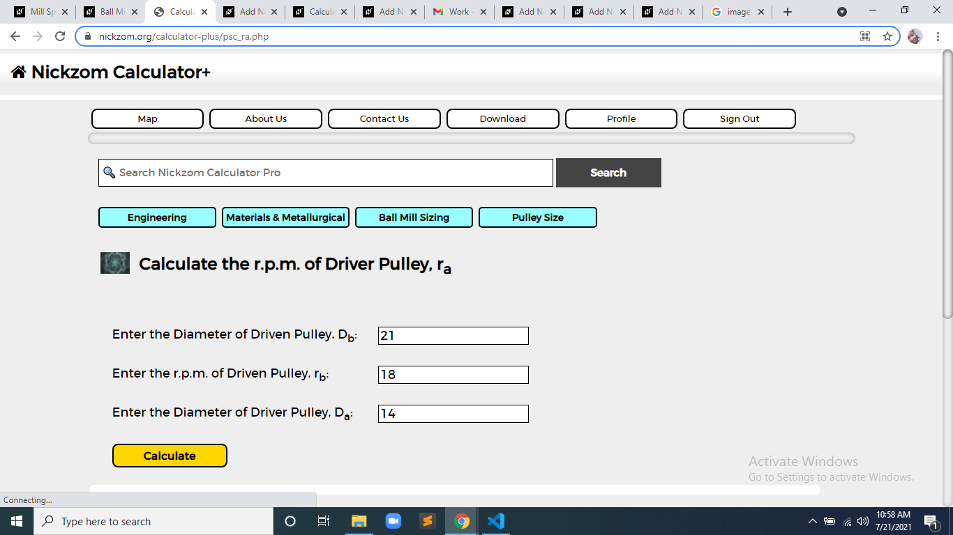Open the Ball Mill Sizing breadcrumb

point(414,217)
